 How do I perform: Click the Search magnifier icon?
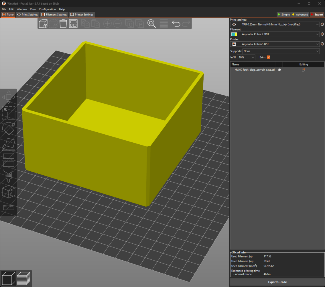(x=151, y=24)
